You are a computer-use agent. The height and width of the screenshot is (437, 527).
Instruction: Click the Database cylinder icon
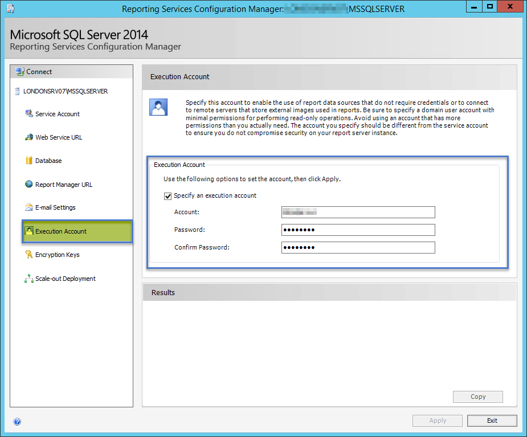[x=29, y=160]
